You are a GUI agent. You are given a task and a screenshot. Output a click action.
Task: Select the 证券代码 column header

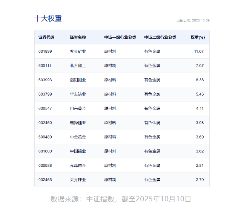click(x=46, y=37)
